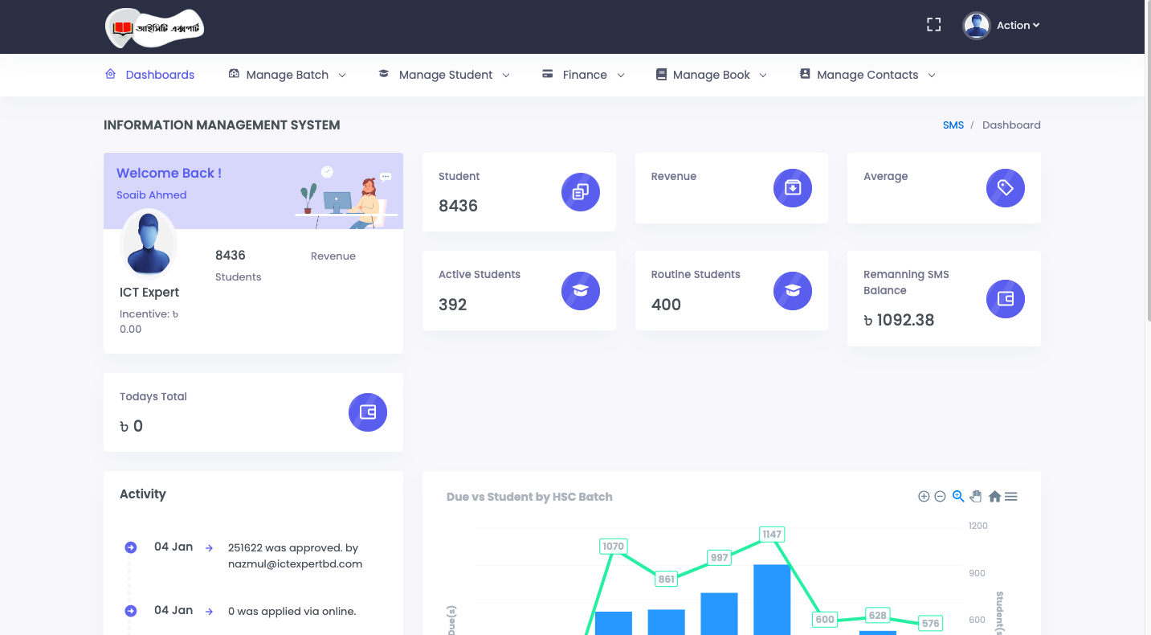Click the ৳ 1092.38 SMS balance value
This screenshot has width=1151, height=635.
899,320
